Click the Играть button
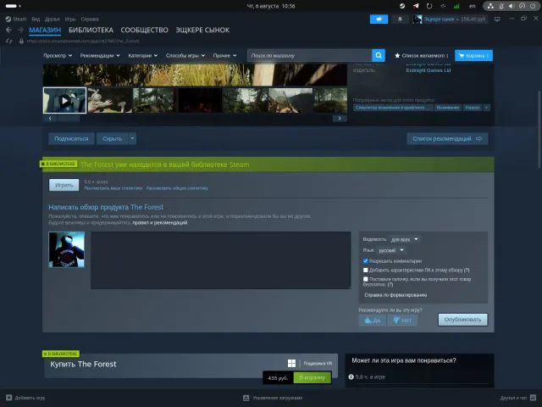 coord(64,185)
